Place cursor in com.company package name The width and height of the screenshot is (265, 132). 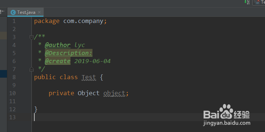tap(83, 21)
